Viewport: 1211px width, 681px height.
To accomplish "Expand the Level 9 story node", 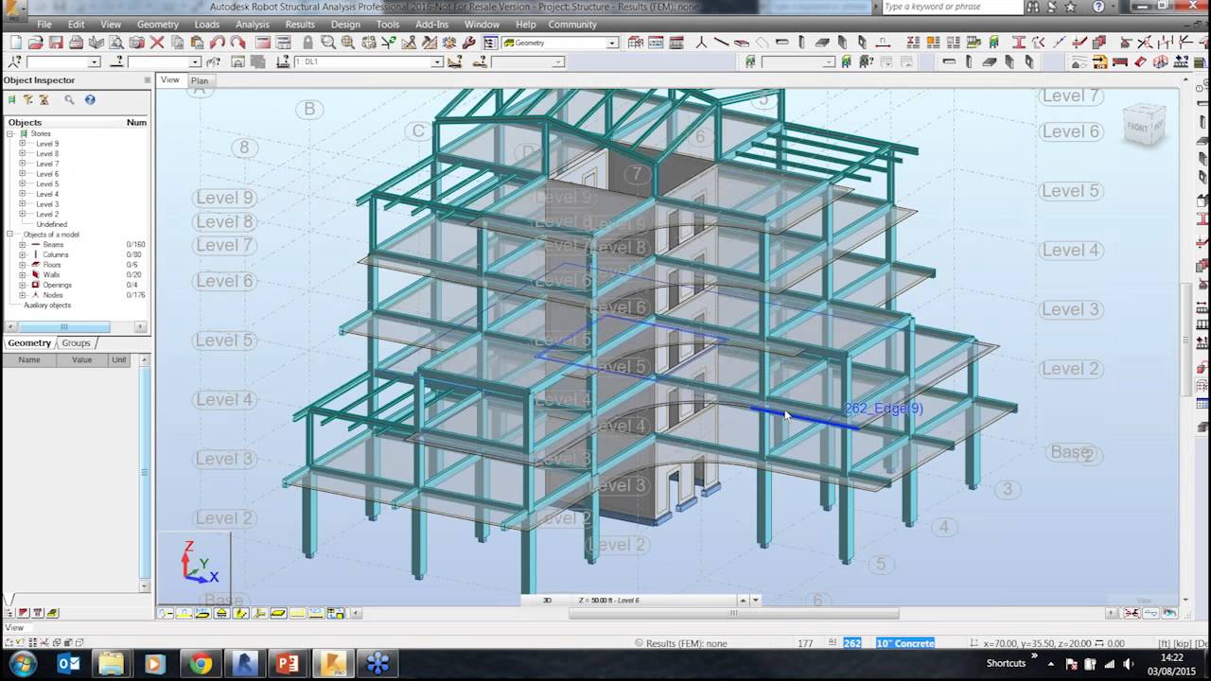I will 23,144.
